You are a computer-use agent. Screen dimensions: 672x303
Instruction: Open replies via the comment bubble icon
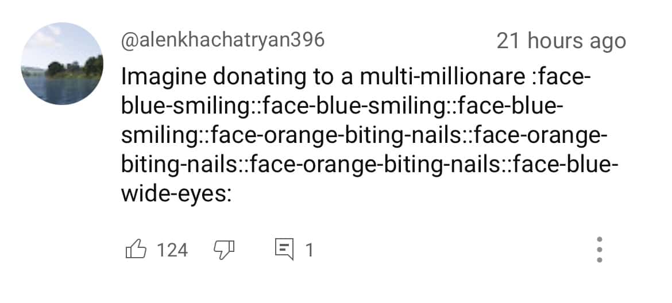click(x=284, y=250)
